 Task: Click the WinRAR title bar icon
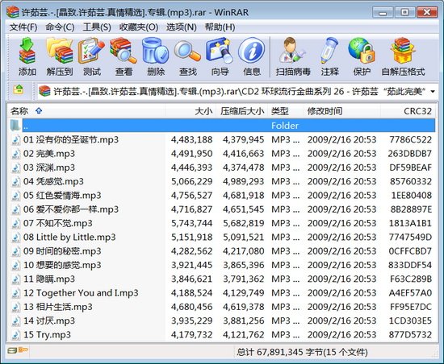pos(13,12)
